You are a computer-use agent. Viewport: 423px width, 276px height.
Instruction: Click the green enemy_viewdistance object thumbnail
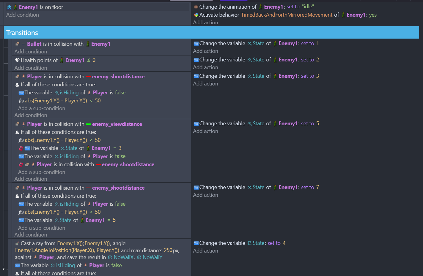pyautogui.click(x=89, y=124)
